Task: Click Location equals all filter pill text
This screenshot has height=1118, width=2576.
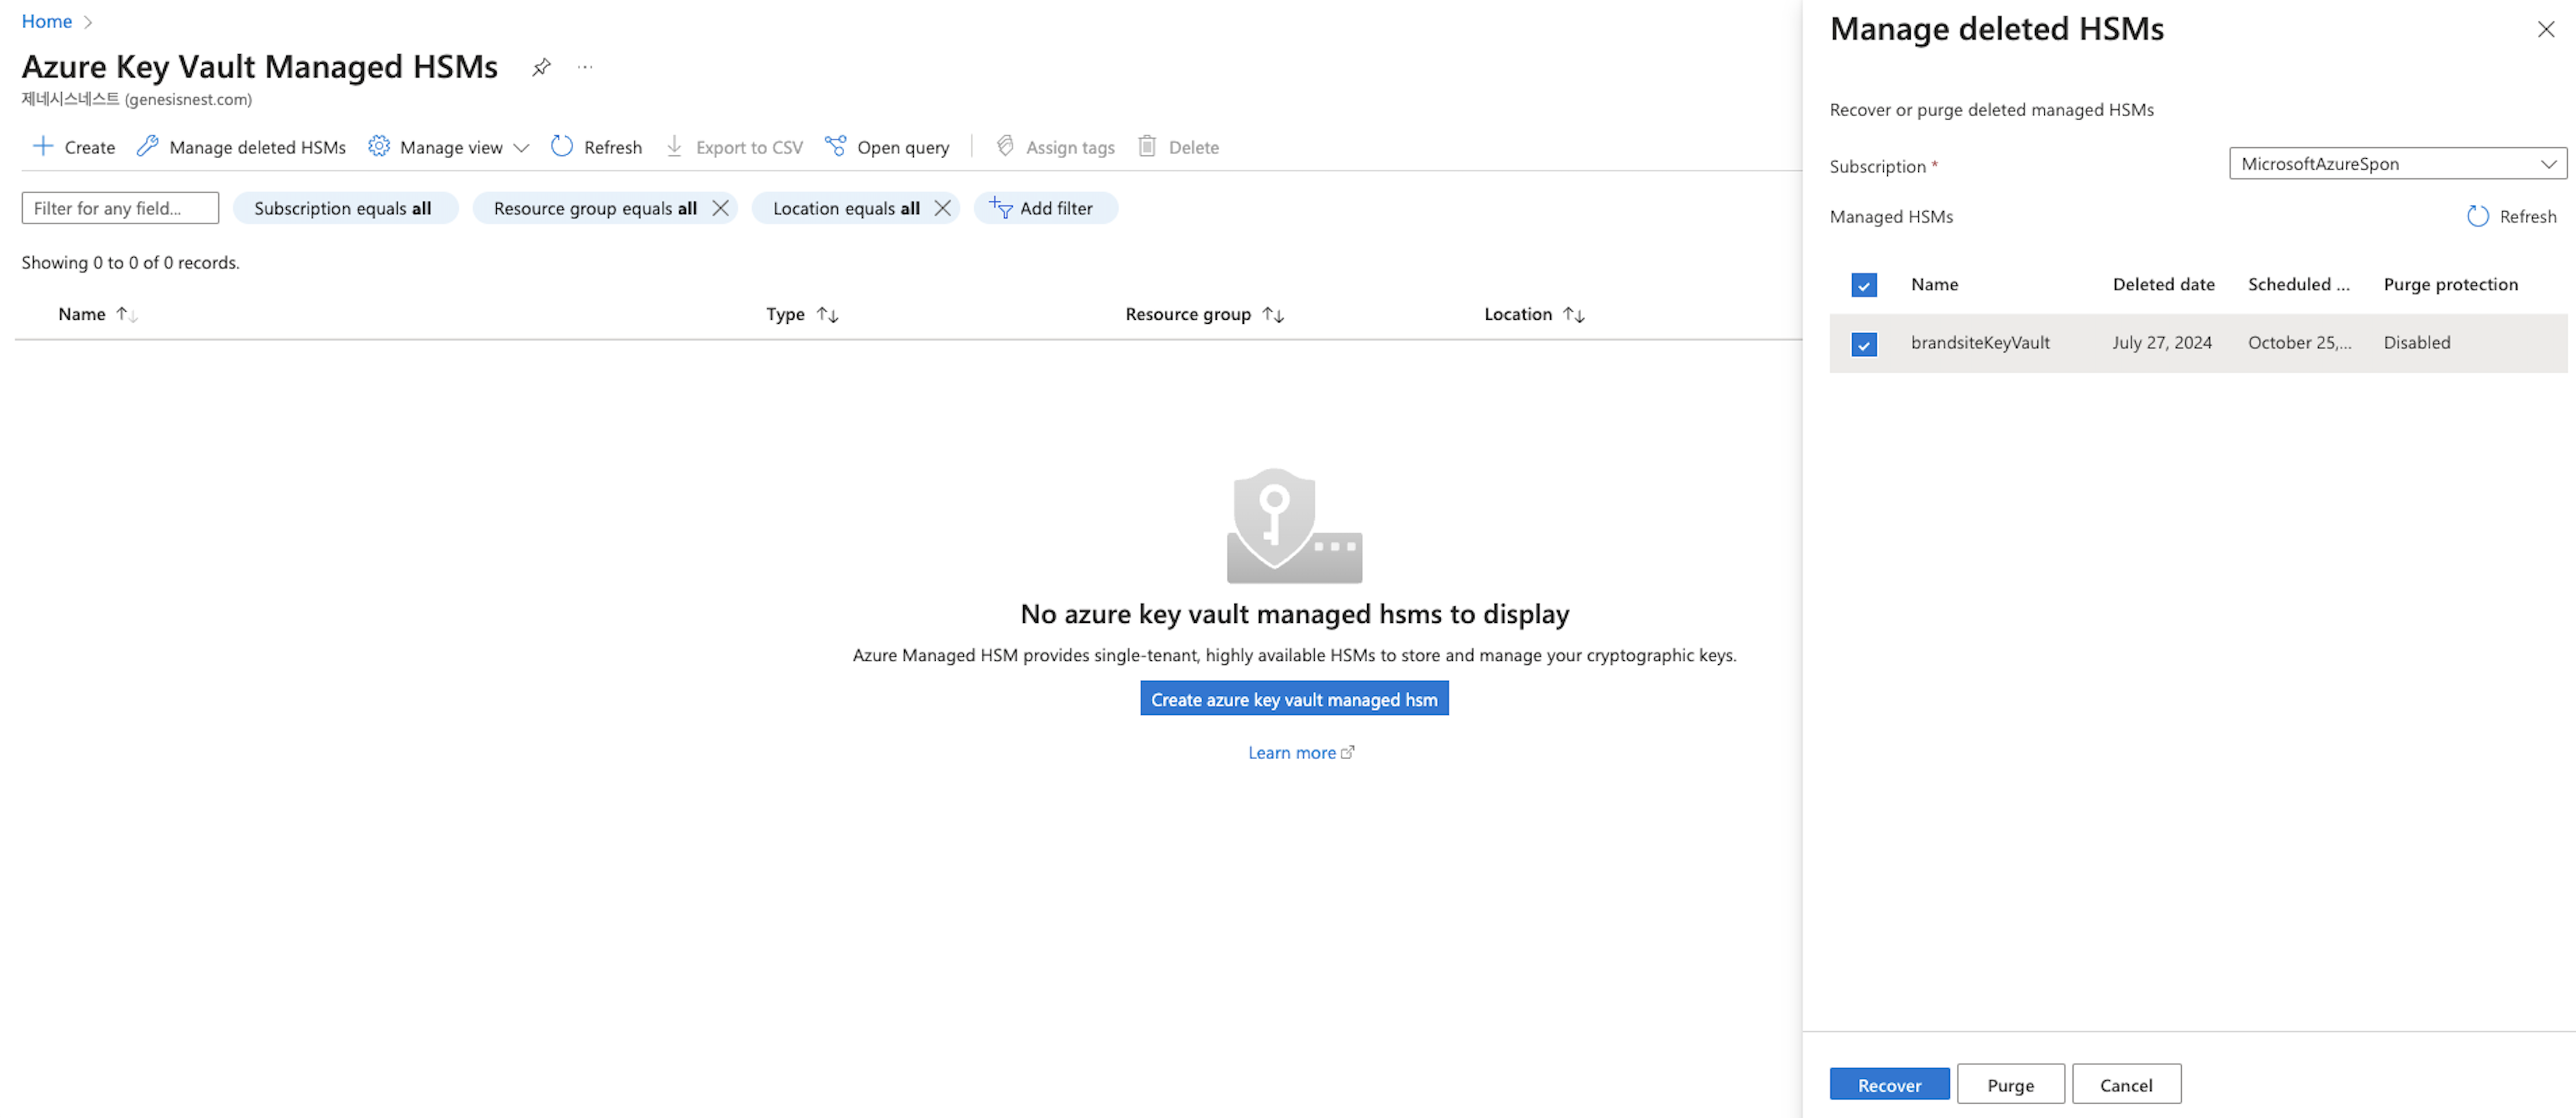Action: pyautogui.click(x=846, y=208)
